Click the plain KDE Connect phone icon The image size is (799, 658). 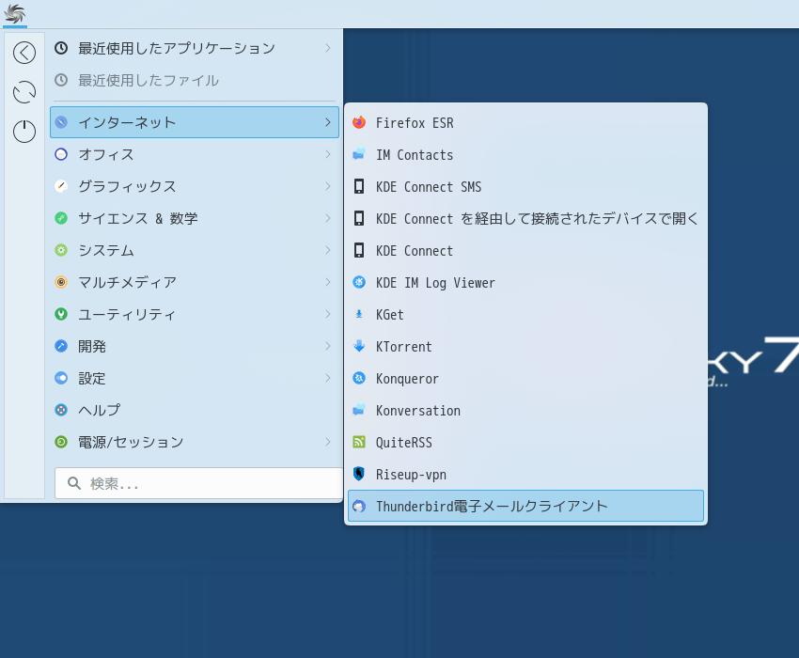359,250
